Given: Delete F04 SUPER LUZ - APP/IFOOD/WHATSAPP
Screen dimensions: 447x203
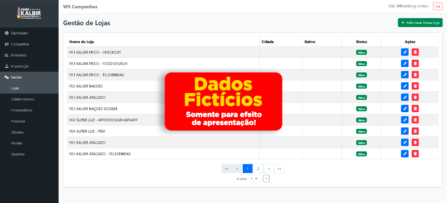Looking at the screenshot, I should [x=415, y=120].
